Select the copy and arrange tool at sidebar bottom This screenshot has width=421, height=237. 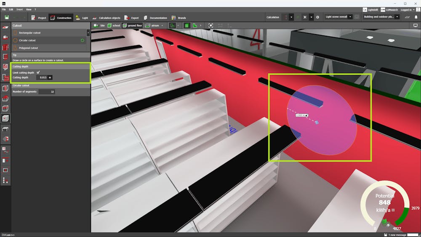(x=5, y=180)
